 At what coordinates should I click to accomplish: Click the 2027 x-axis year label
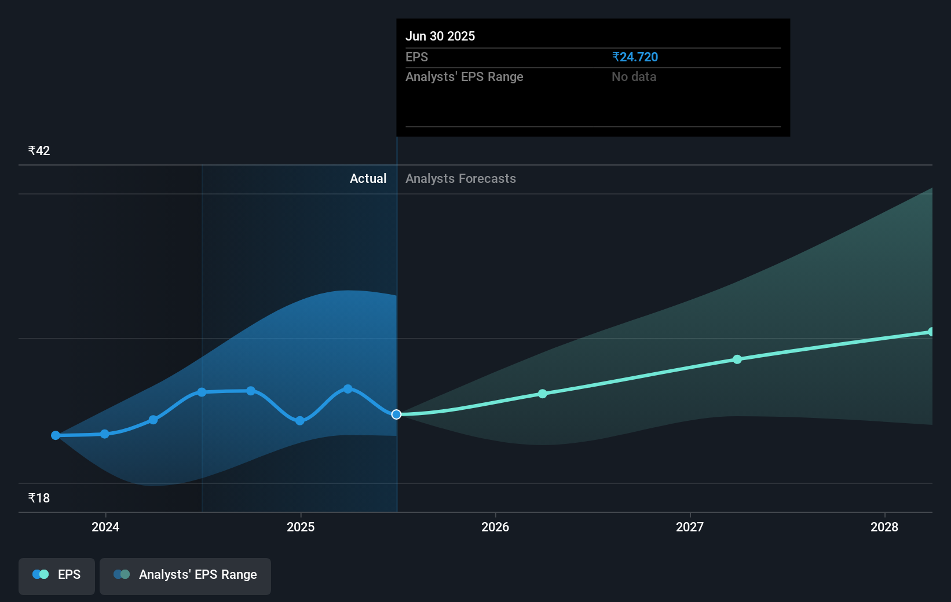690,527
